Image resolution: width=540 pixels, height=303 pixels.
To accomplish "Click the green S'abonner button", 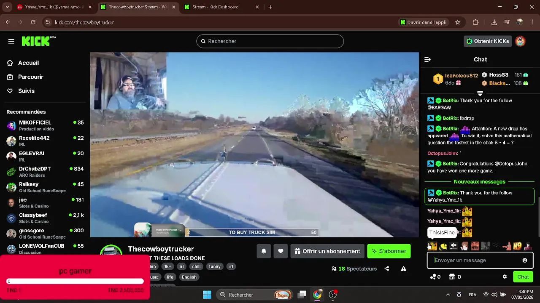I will click(x=389, y=251).
